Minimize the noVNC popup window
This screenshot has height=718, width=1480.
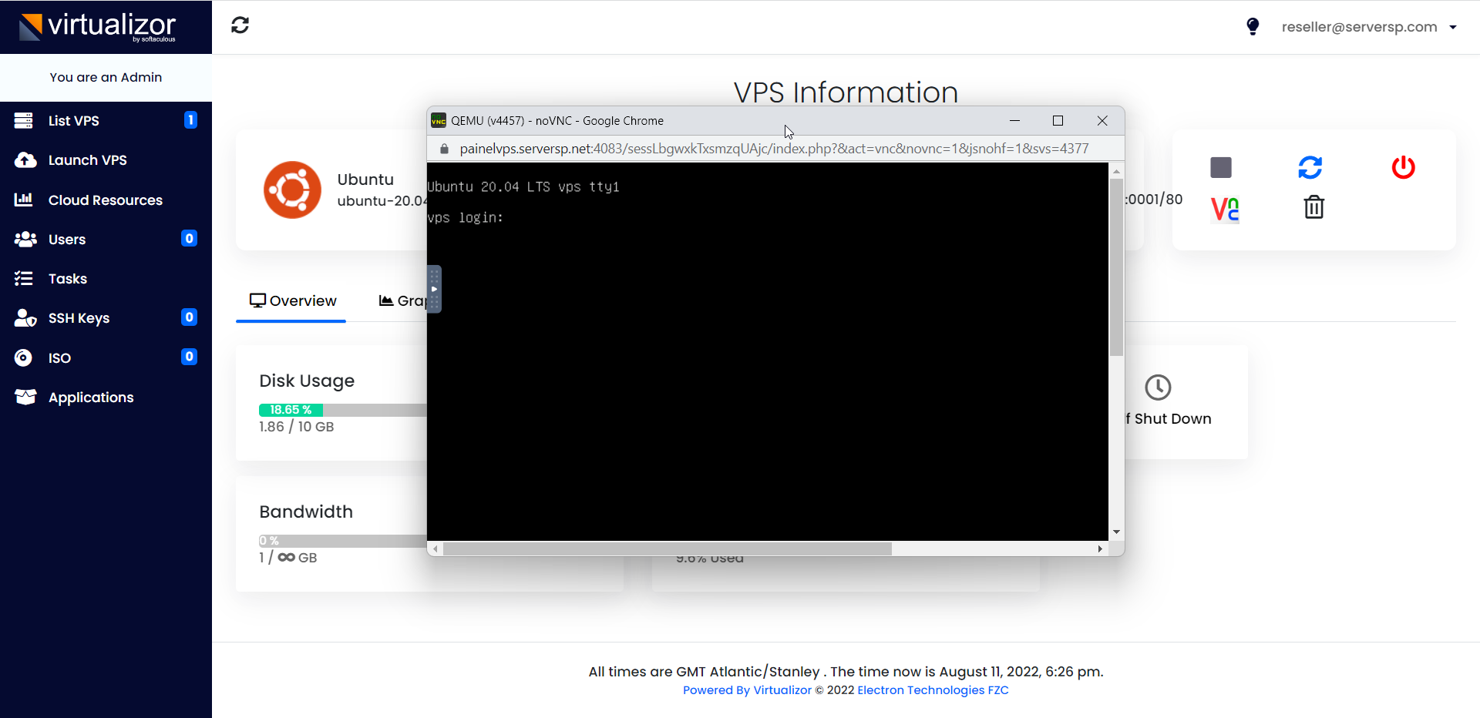(1014, 120)
